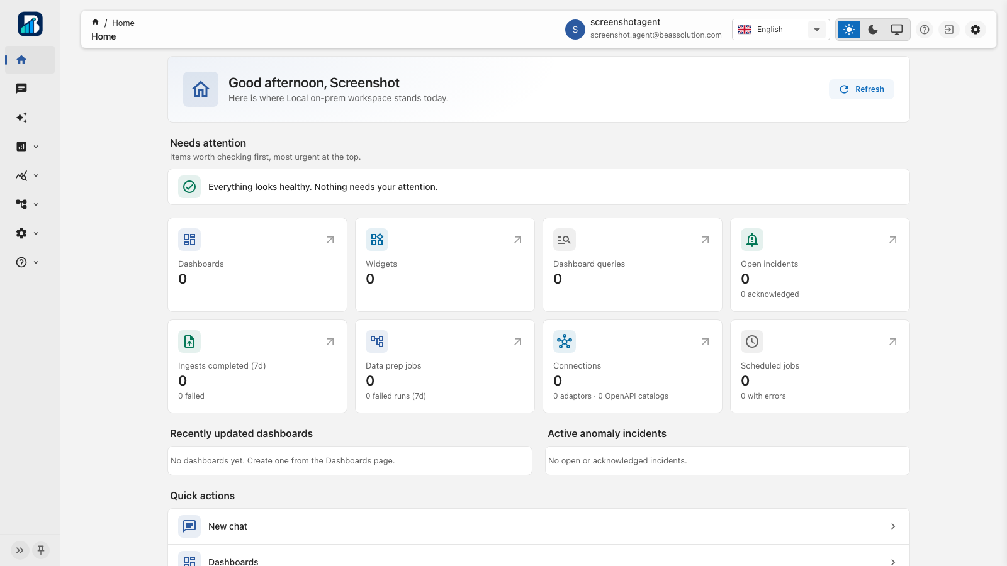
Task: Switch to system theme mode
Action: coord(897,30)
